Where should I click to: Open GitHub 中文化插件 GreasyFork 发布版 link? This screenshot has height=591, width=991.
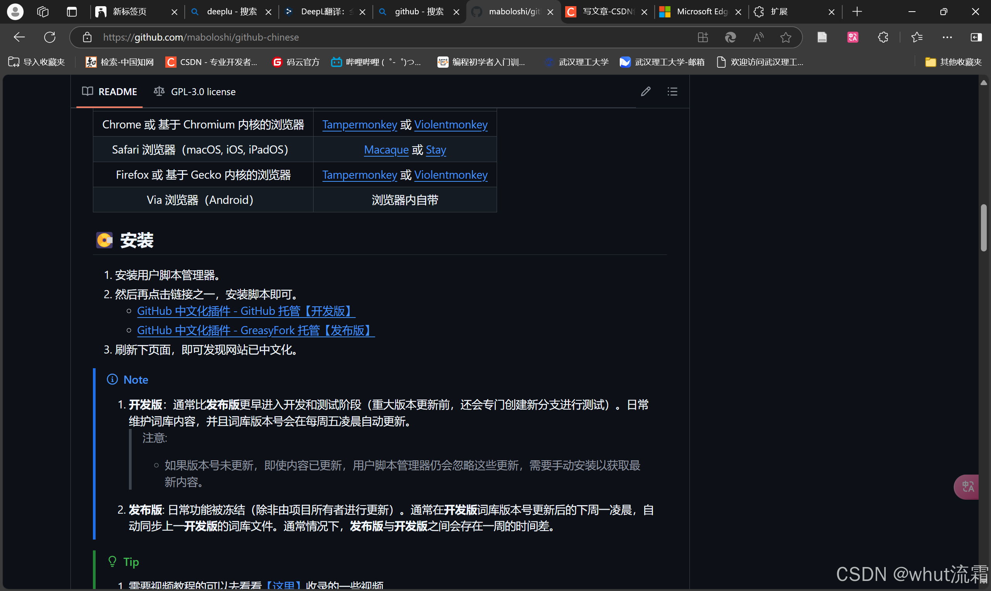pos(255,330)
